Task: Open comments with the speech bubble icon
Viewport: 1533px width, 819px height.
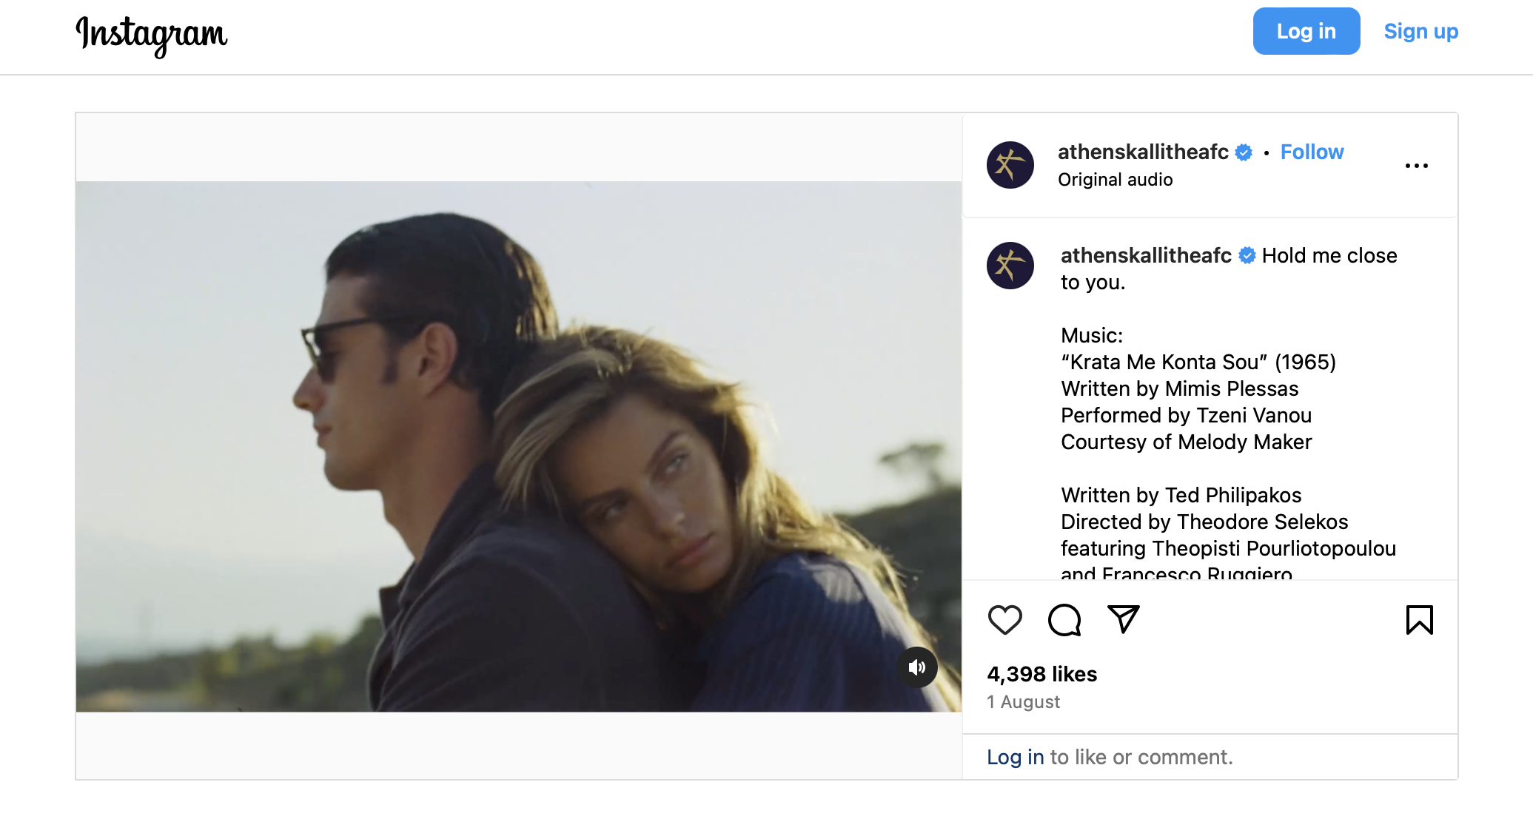Action: pos(1064,620)
